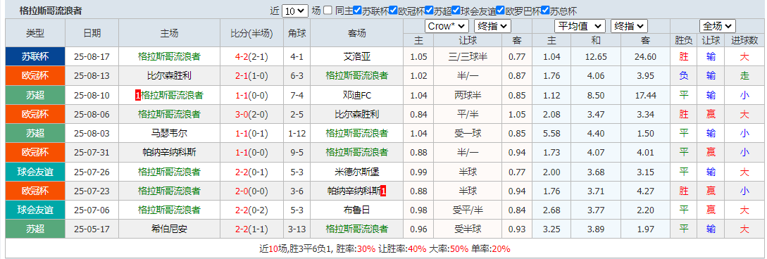Image resolution: width=767 pixels, height=259 pixels.
Task: Click away team 艾洛亚
Action: 356,57
